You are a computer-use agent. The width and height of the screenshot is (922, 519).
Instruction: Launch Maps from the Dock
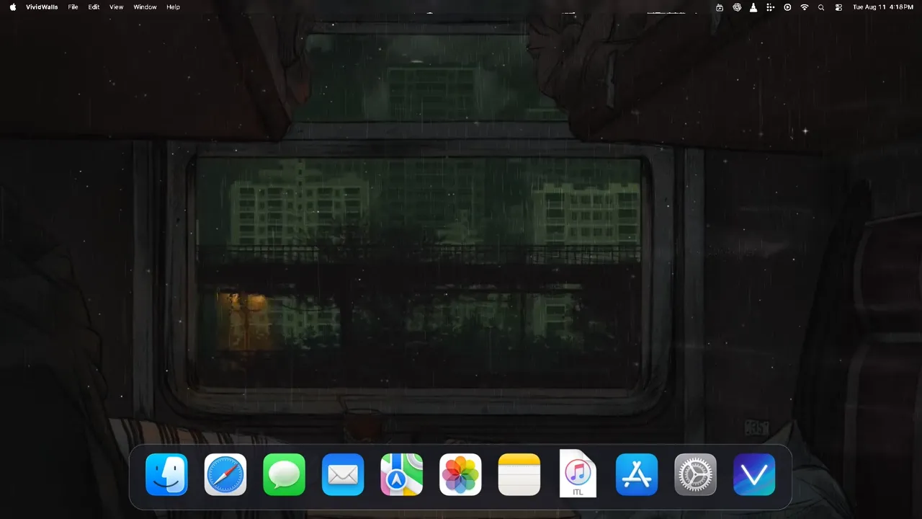pos(401,474)
